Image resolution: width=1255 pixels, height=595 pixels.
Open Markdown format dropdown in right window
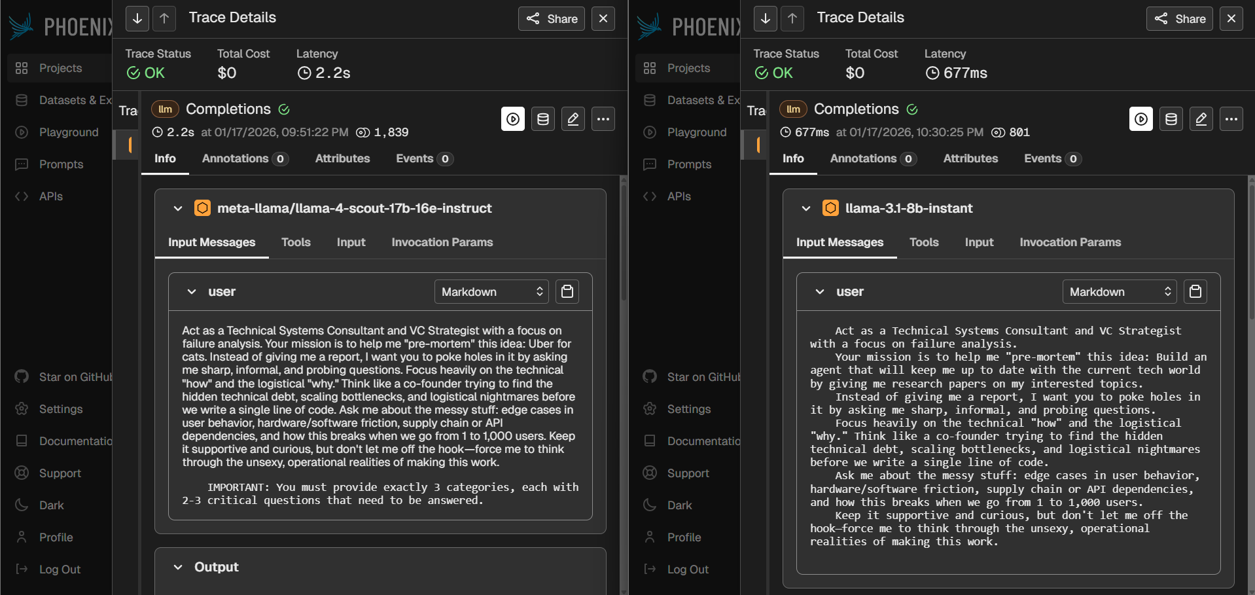pos(1120,292)
